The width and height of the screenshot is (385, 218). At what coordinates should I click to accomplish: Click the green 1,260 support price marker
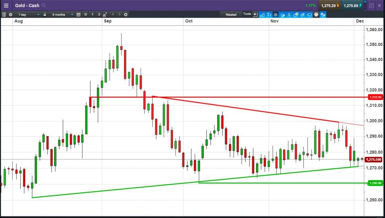pyautogui.click(x=375, y=183)
